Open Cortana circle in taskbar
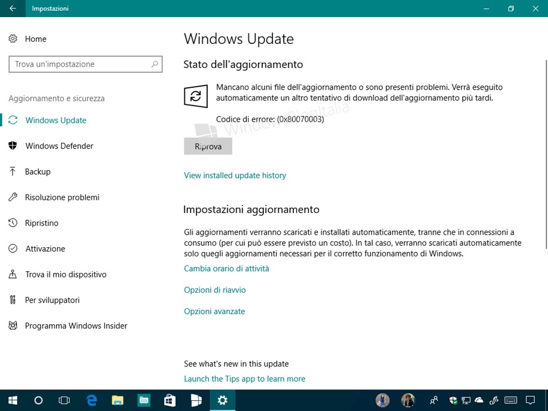Viewport: 548px width, 411px height. coord(38,400)
